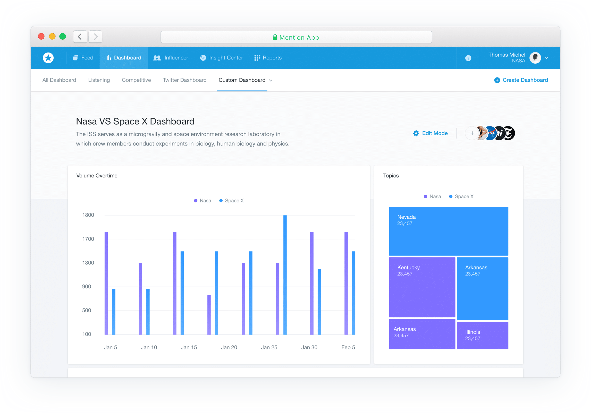
Task: Switch to the Listening tab
Action: [99, 80]
